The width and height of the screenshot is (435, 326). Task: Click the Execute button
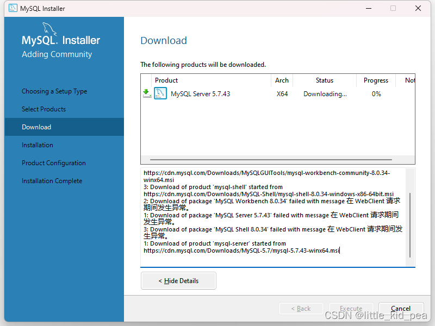click(351, 309)
